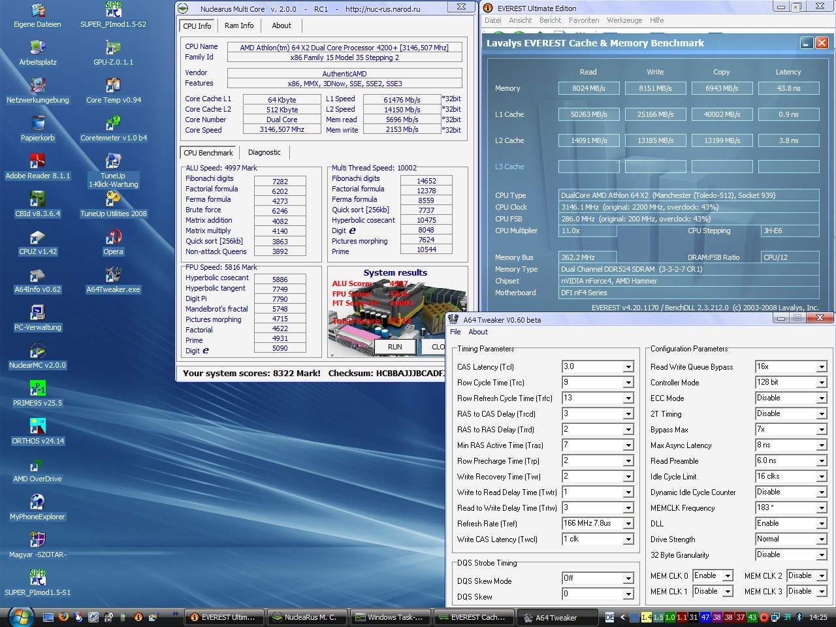Expand Row Refresh Cycle Time (Trfc) dropdown

(x=628, y=398)
